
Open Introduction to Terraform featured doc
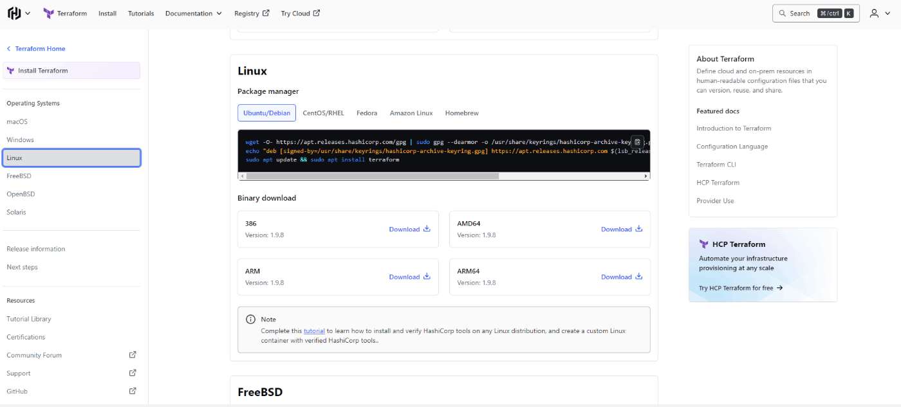pyautogui.click(x=734, y=129)
